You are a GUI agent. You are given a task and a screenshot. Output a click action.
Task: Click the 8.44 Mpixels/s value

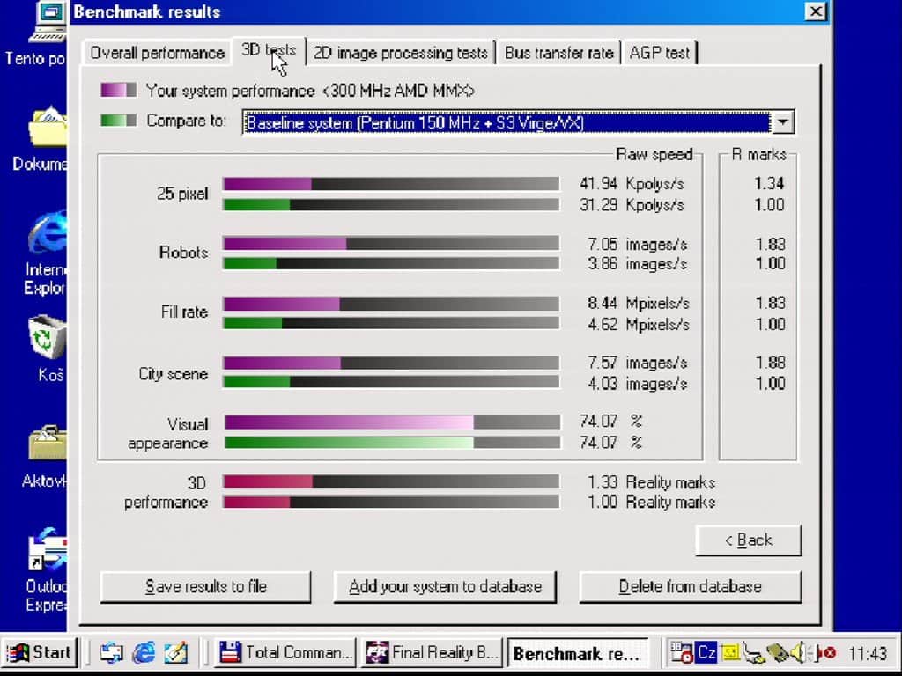coord(639,304)
